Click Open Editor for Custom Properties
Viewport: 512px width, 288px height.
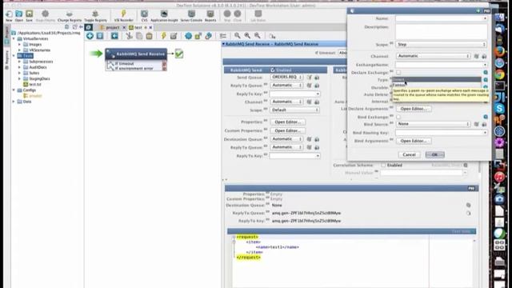coord(288,130)
